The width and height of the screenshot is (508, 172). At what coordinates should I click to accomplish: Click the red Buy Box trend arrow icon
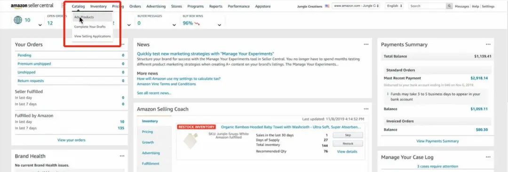tap(197, 23)
